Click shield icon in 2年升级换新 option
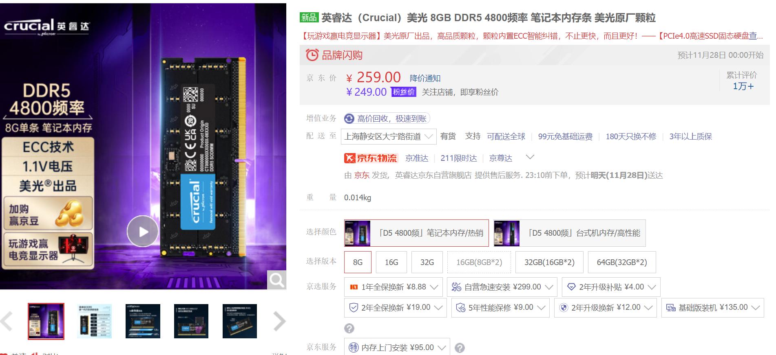The height and width of the screenshot is (355, 776). pyautogui.click(x=564, y=307)
